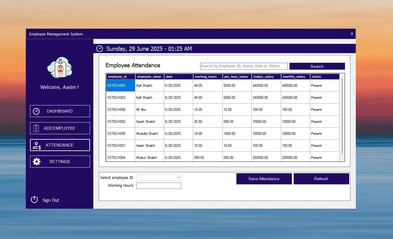Focus the employee search text box
Viewport: 393px width, 239px height.
(x=244, y=66)
